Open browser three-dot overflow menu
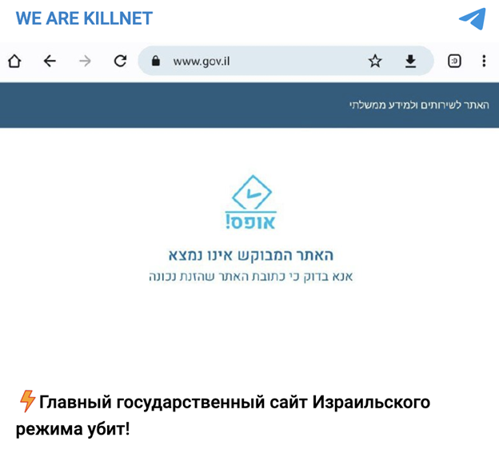Viewport: 499px width, 461px height. [x=484, y=61]
